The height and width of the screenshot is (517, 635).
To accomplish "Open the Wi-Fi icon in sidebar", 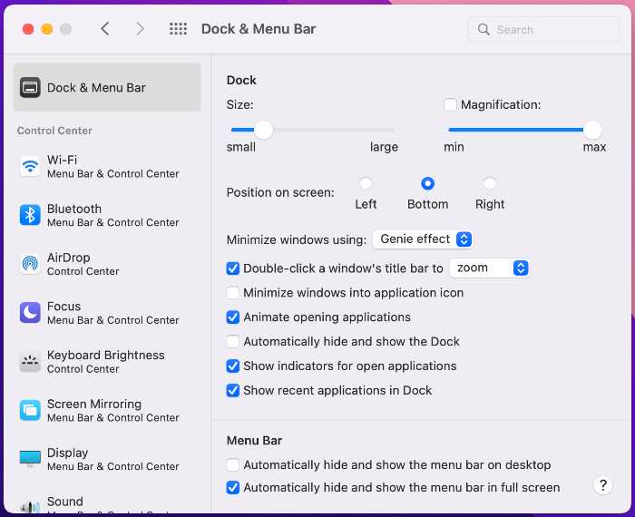I will tap(30, 166).
